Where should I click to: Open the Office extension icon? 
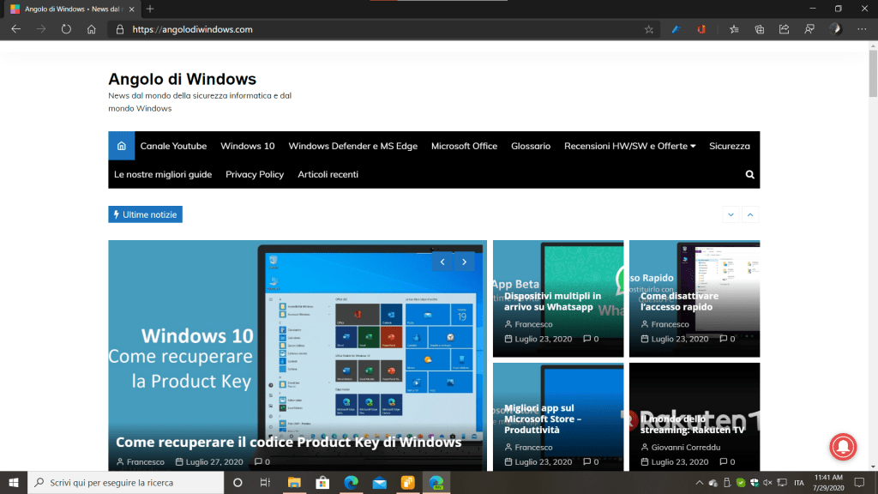coord(701,29)
